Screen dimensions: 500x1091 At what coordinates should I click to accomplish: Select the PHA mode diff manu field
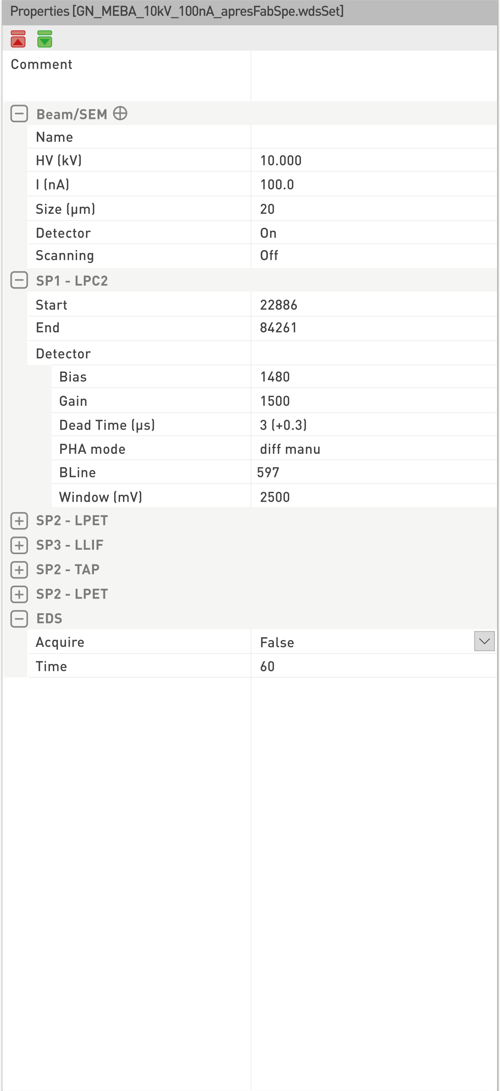click(373, 449)
